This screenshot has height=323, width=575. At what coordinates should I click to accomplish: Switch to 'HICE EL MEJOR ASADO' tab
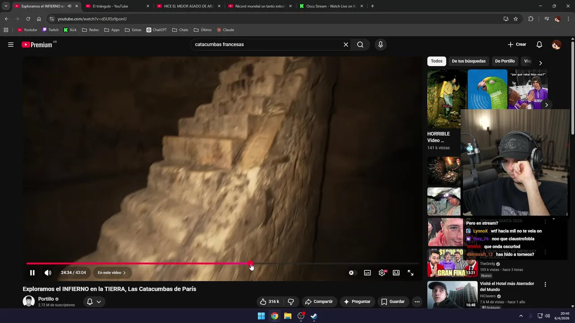point(188,6)
